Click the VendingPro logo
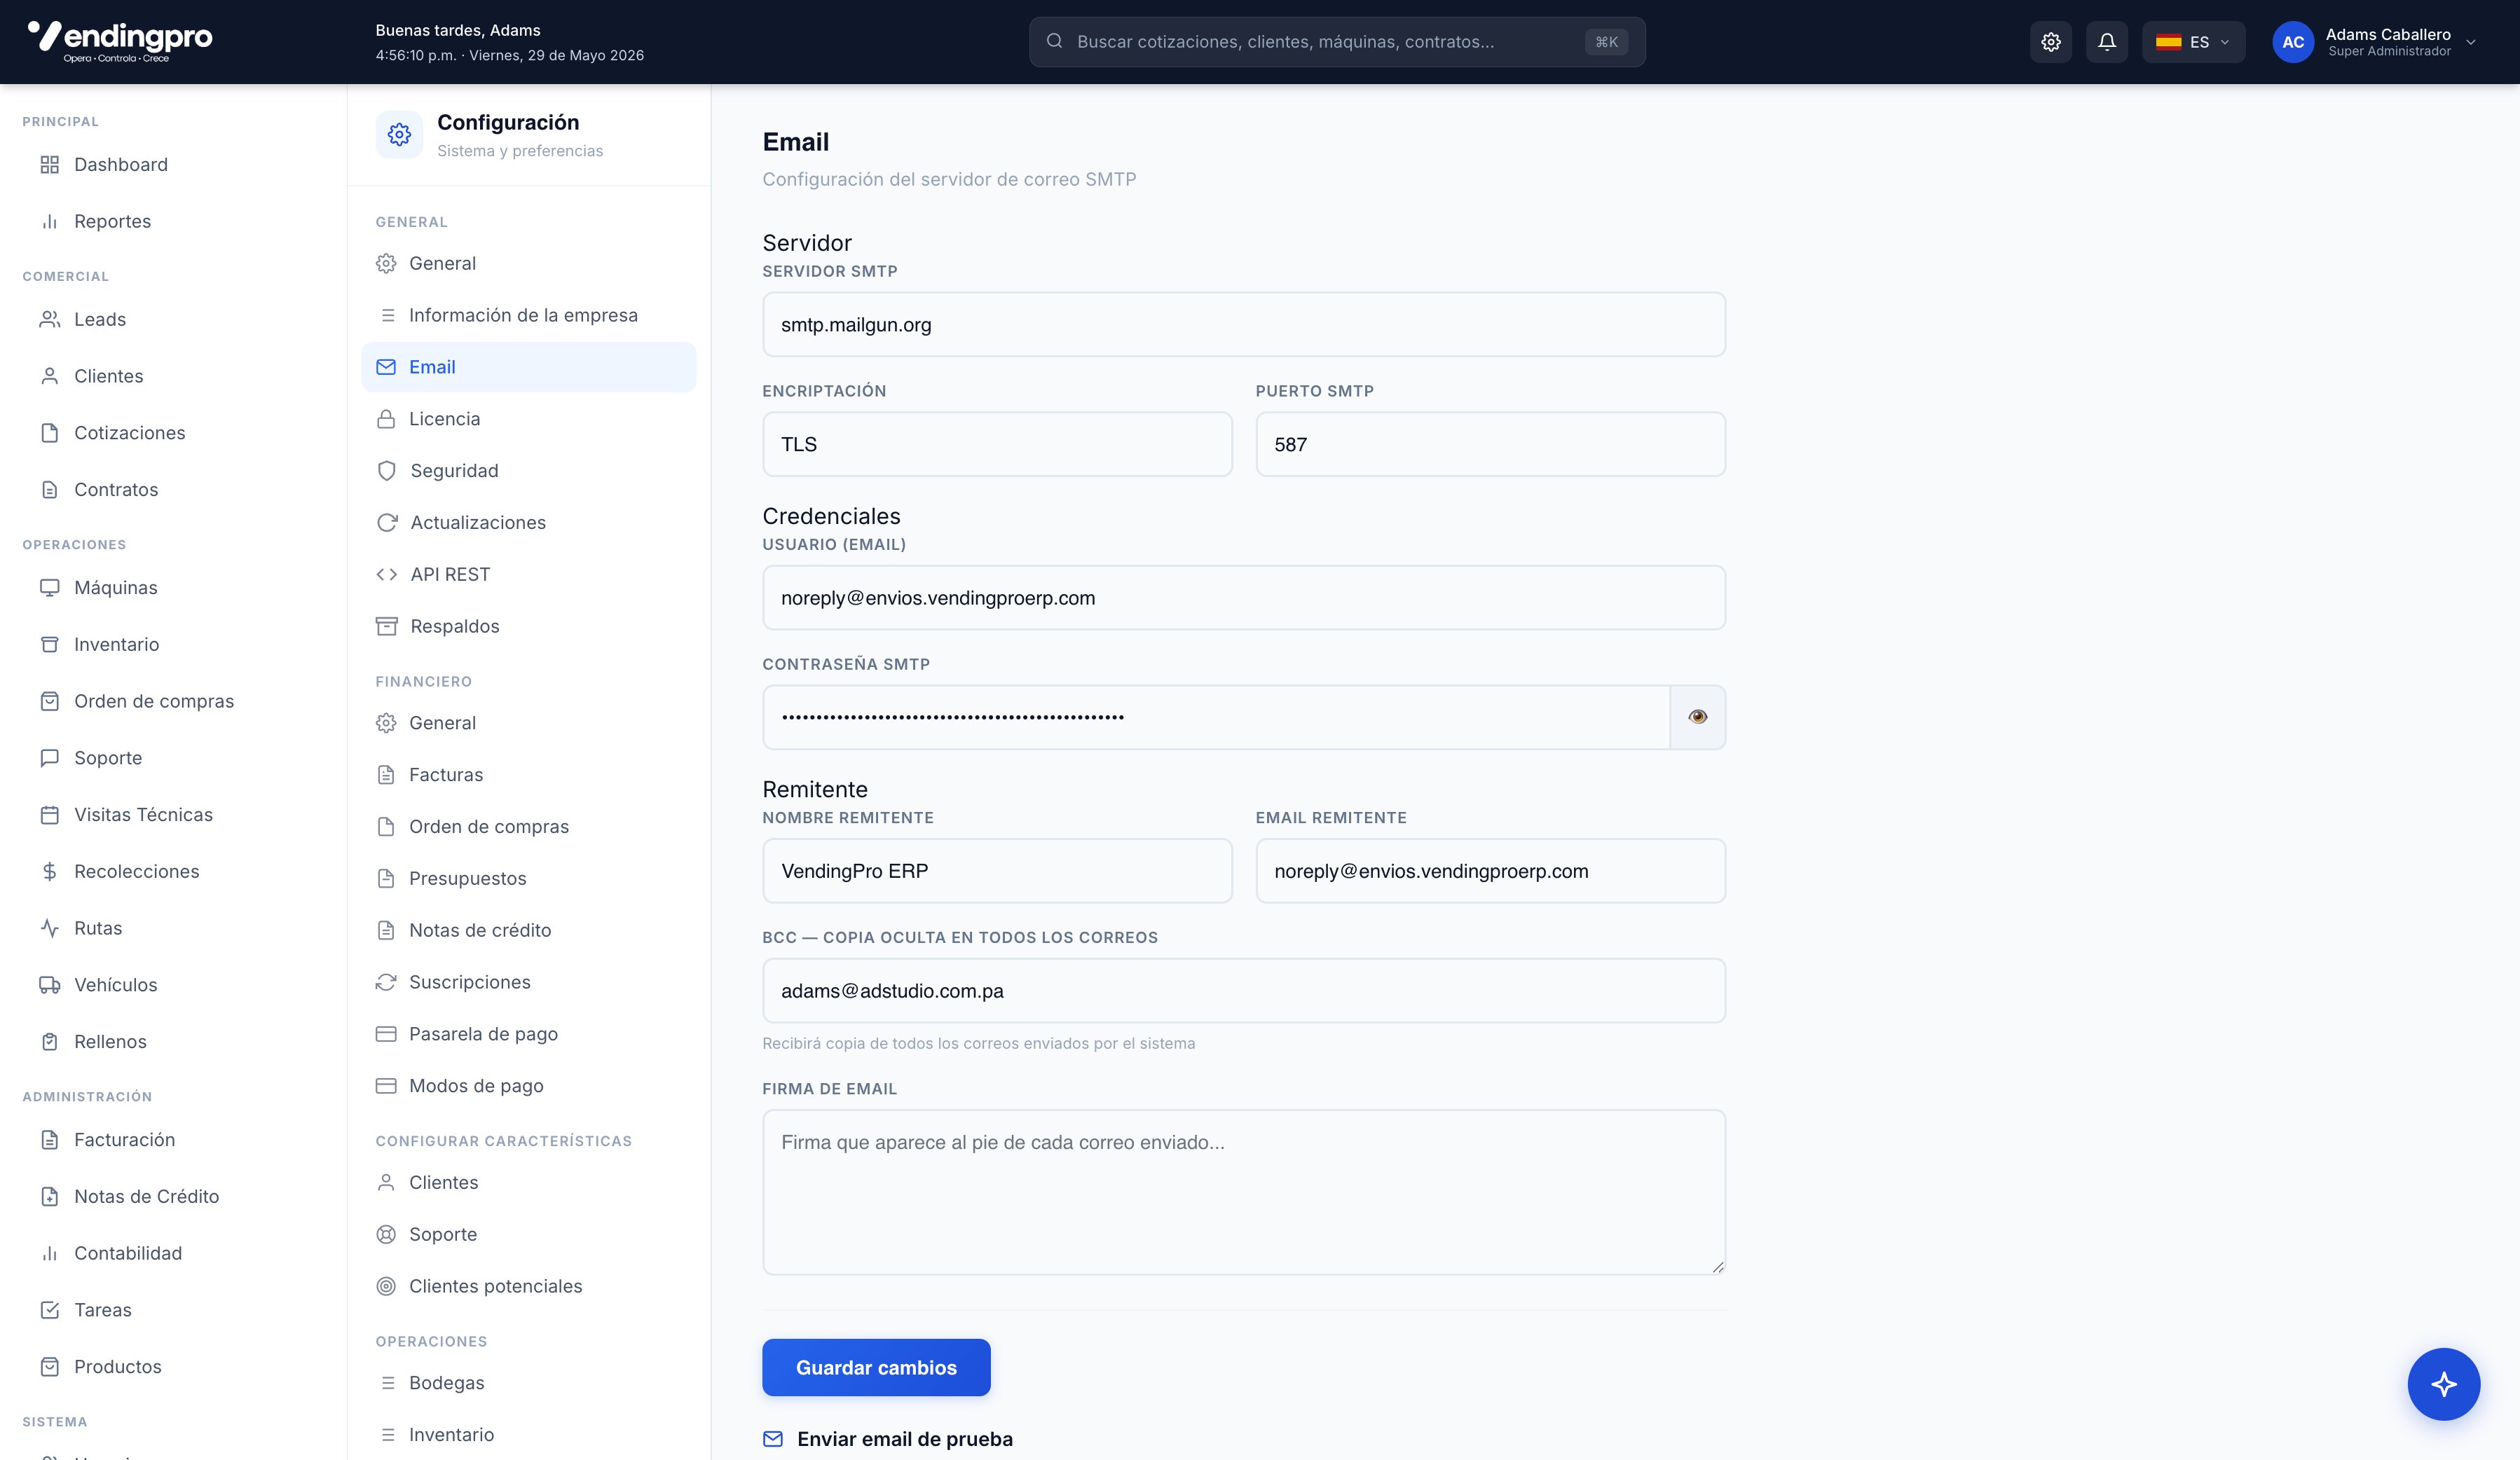 click(120, 41)
